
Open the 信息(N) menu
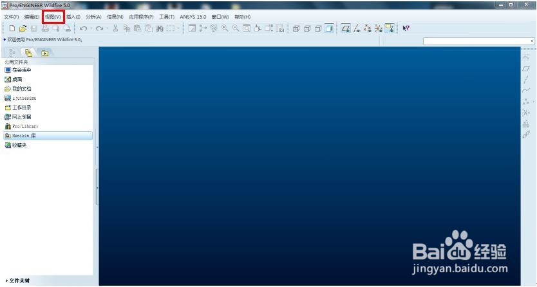[115, 17]
